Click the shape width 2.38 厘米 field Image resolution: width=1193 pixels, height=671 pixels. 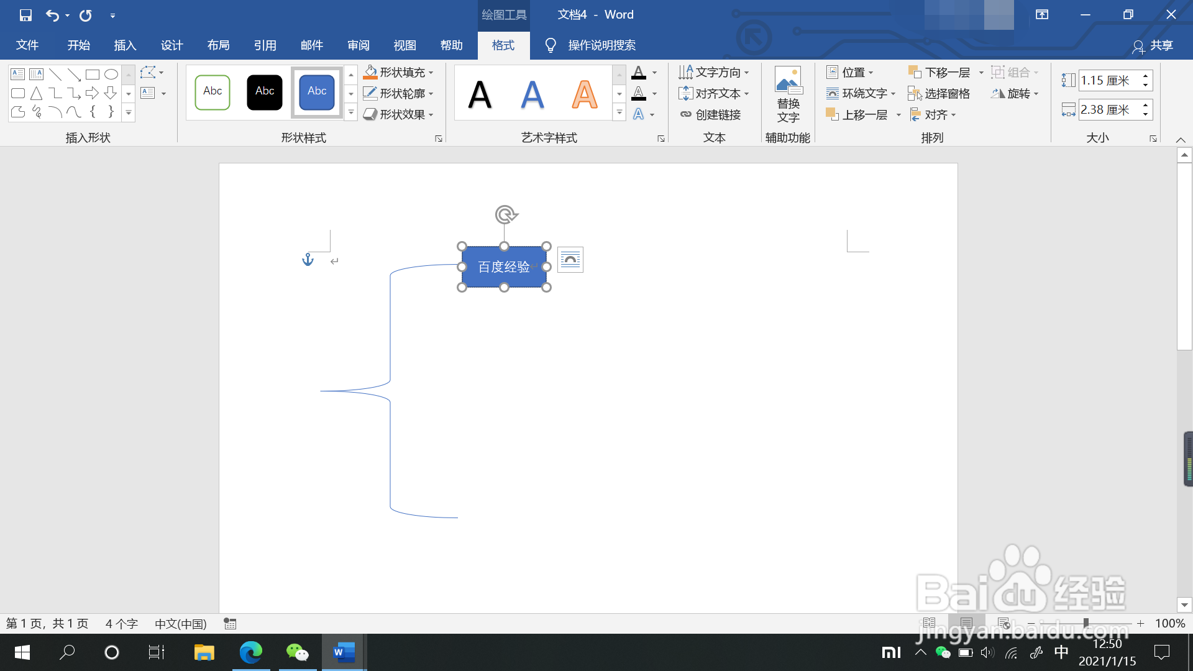[1108, 110]
